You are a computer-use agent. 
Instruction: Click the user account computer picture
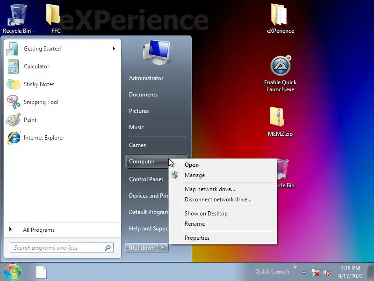tap(157, 52)
